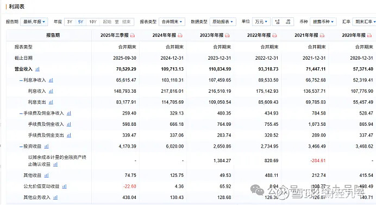The image size is (376, 205).
Task: Click the 110,834.99 revenue value
Action: point(220,69)
